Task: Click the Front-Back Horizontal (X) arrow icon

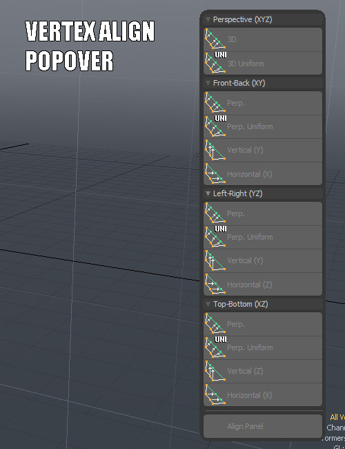Action: [215, 173]
